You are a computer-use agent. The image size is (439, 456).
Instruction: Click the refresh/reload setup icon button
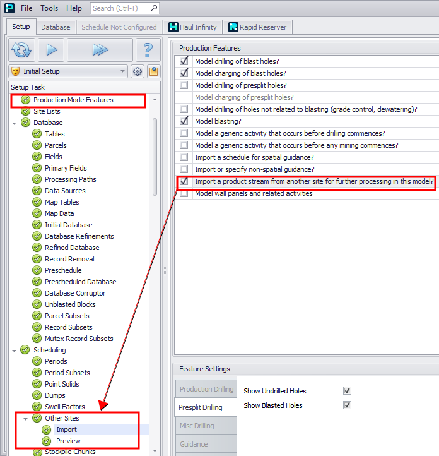[x=21, y=50]
